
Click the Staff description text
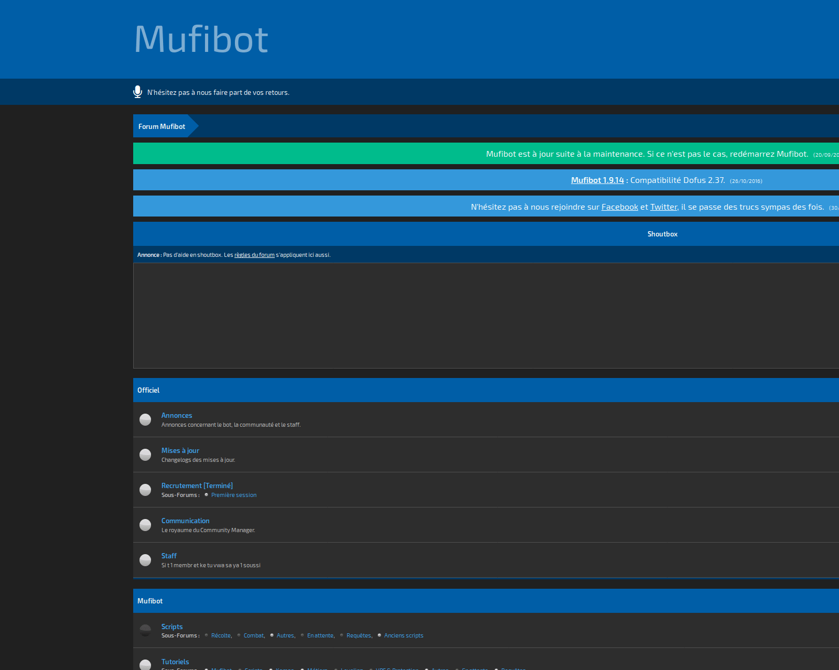tap(211, 565)
